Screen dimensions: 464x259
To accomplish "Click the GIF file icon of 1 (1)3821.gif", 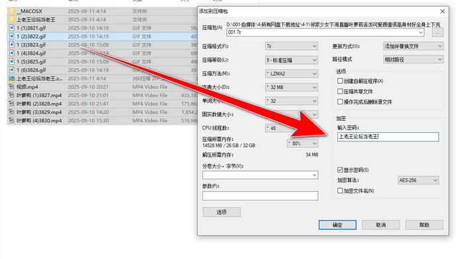I will (x=12, y=28).
